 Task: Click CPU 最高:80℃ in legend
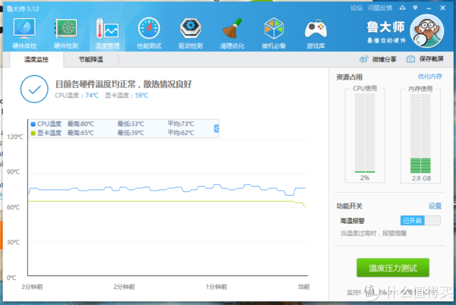click(81, 124)
